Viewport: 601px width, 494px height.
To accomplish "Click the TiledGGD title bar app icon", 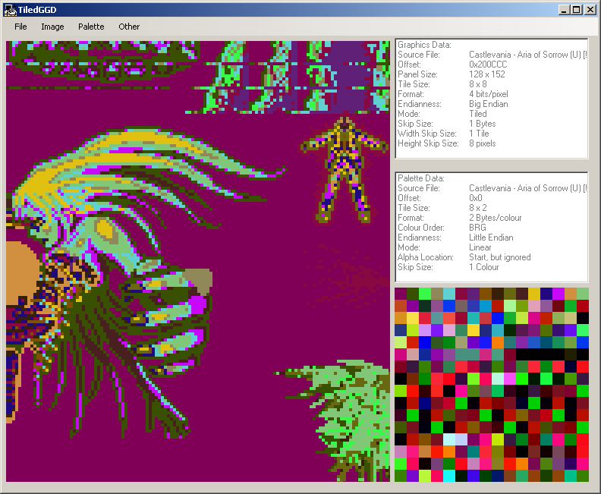I will point(10,10).
